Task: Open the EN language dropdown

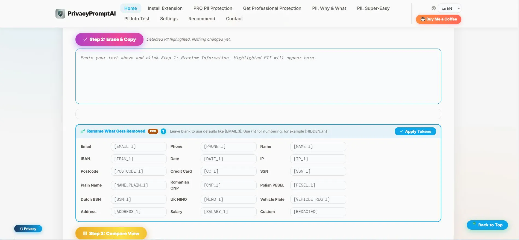Action: pyautogui.click(x=450, y=8)
